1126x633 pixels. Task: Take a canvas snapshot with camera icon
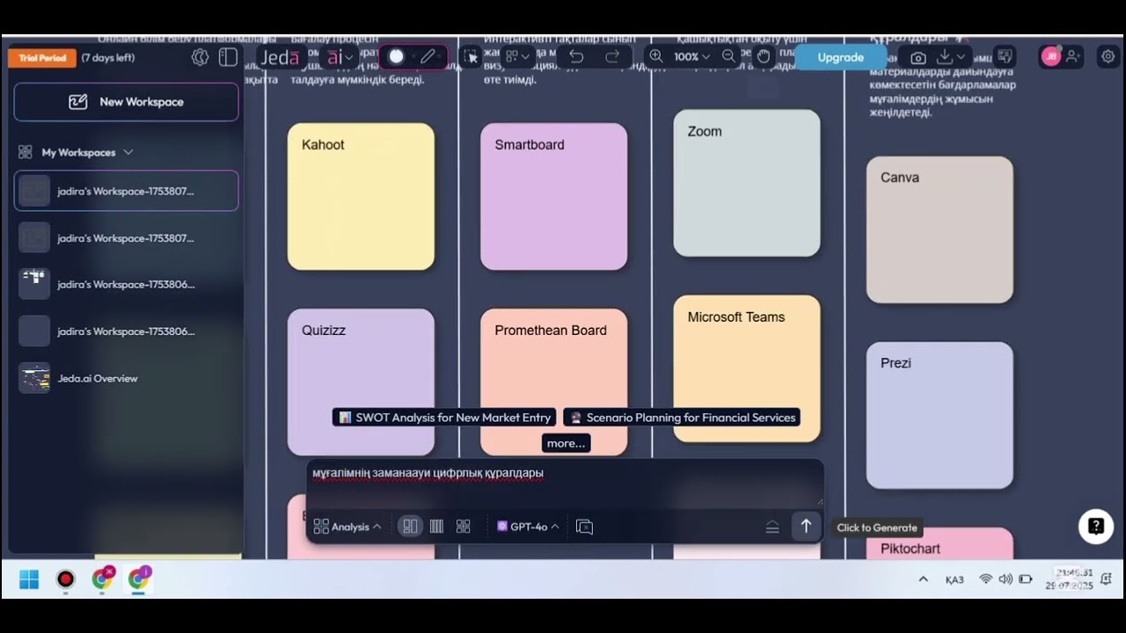pos(918,57)
